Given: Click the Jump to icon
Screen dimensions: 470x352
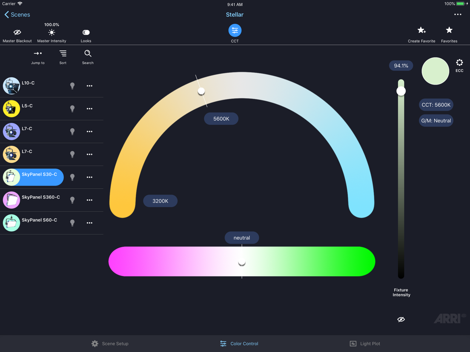Looking at the screenshot, I should [38, 53].
